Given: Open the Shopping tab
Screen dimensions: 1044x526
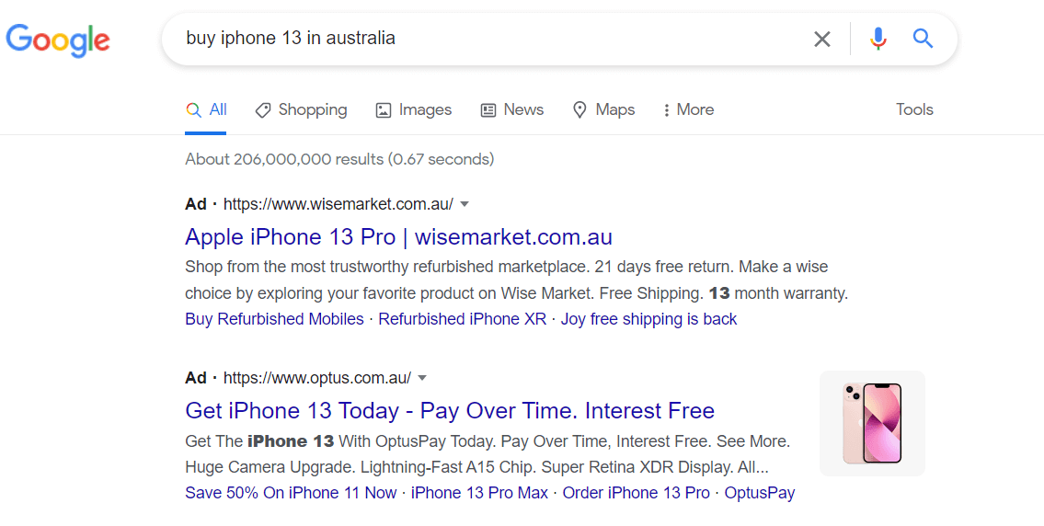Looking at the screenshot, I should coord(301,109).
